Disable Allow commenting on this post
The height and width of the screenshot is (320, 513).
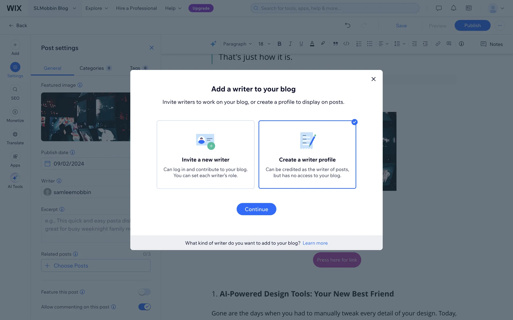[144, 307]
